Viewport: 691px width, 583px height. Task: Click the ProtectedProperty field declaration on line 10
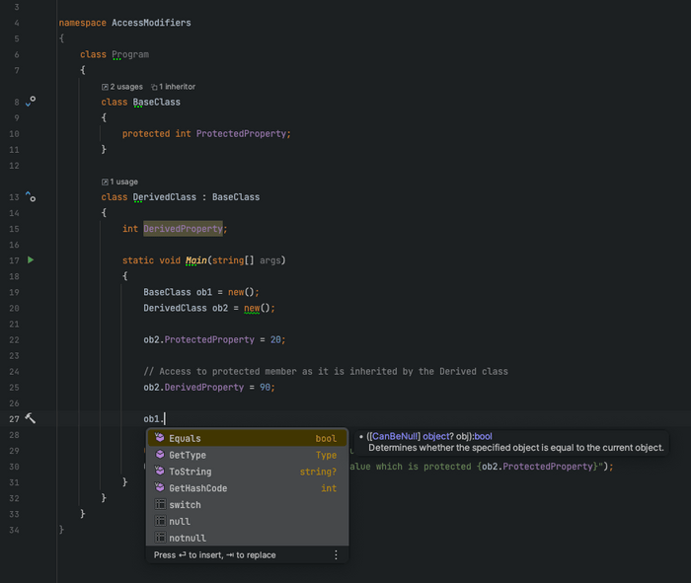coord(241,133)
